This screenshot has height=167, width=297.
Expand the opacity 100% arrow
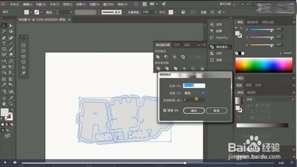pyautogui.click(x=156, y=12)
